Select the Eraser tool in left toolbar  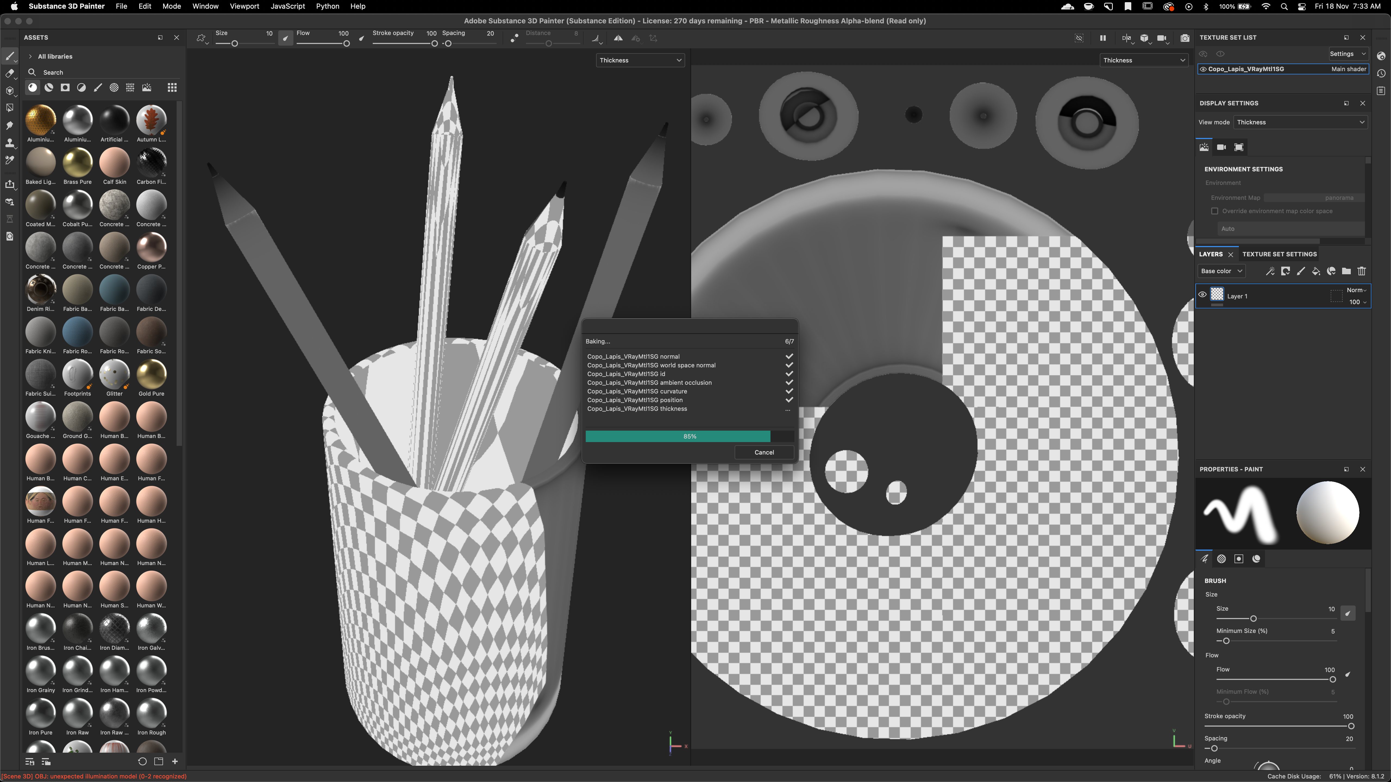10,73
